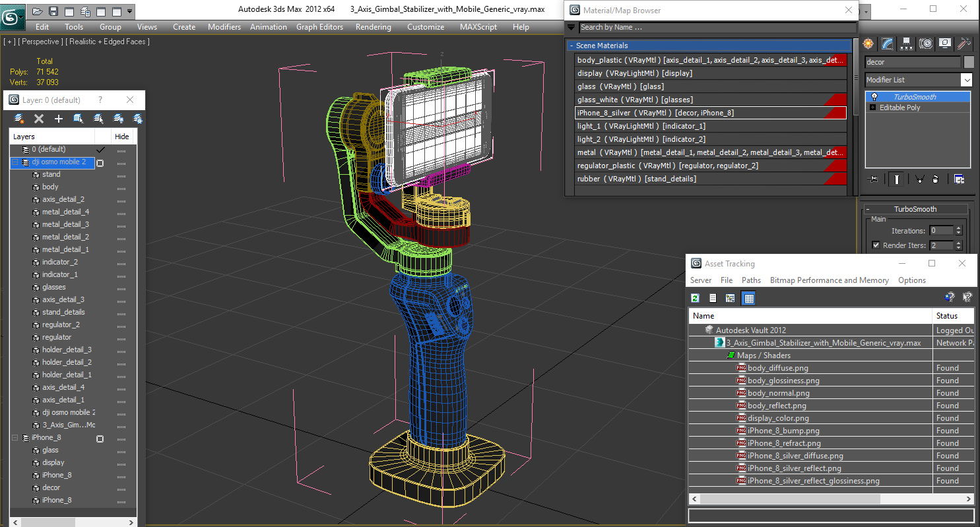The width and height of the screenshot is (980, 527).
Task: Open Bitmap Performance and Memory menu
Action: point(830,280)
